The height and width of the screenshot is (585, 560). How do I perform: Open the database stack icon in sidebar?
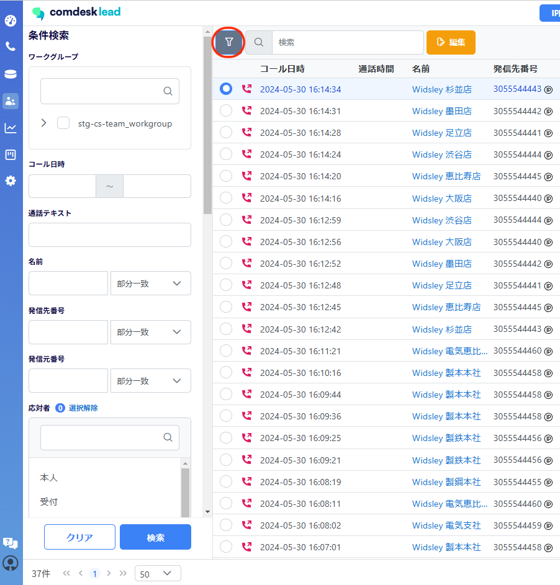[11, 74]
